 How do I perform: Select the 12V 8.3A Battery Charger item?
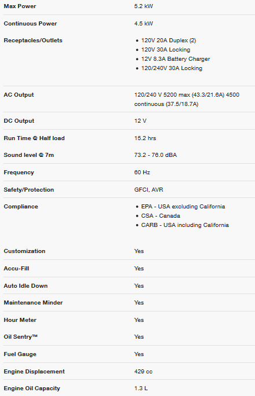[x=176, y=59]
